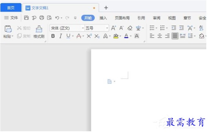This screenshot has height=133, width=208.
Task: Open underline style dropdown arrow
Action: tap(73, 36)
